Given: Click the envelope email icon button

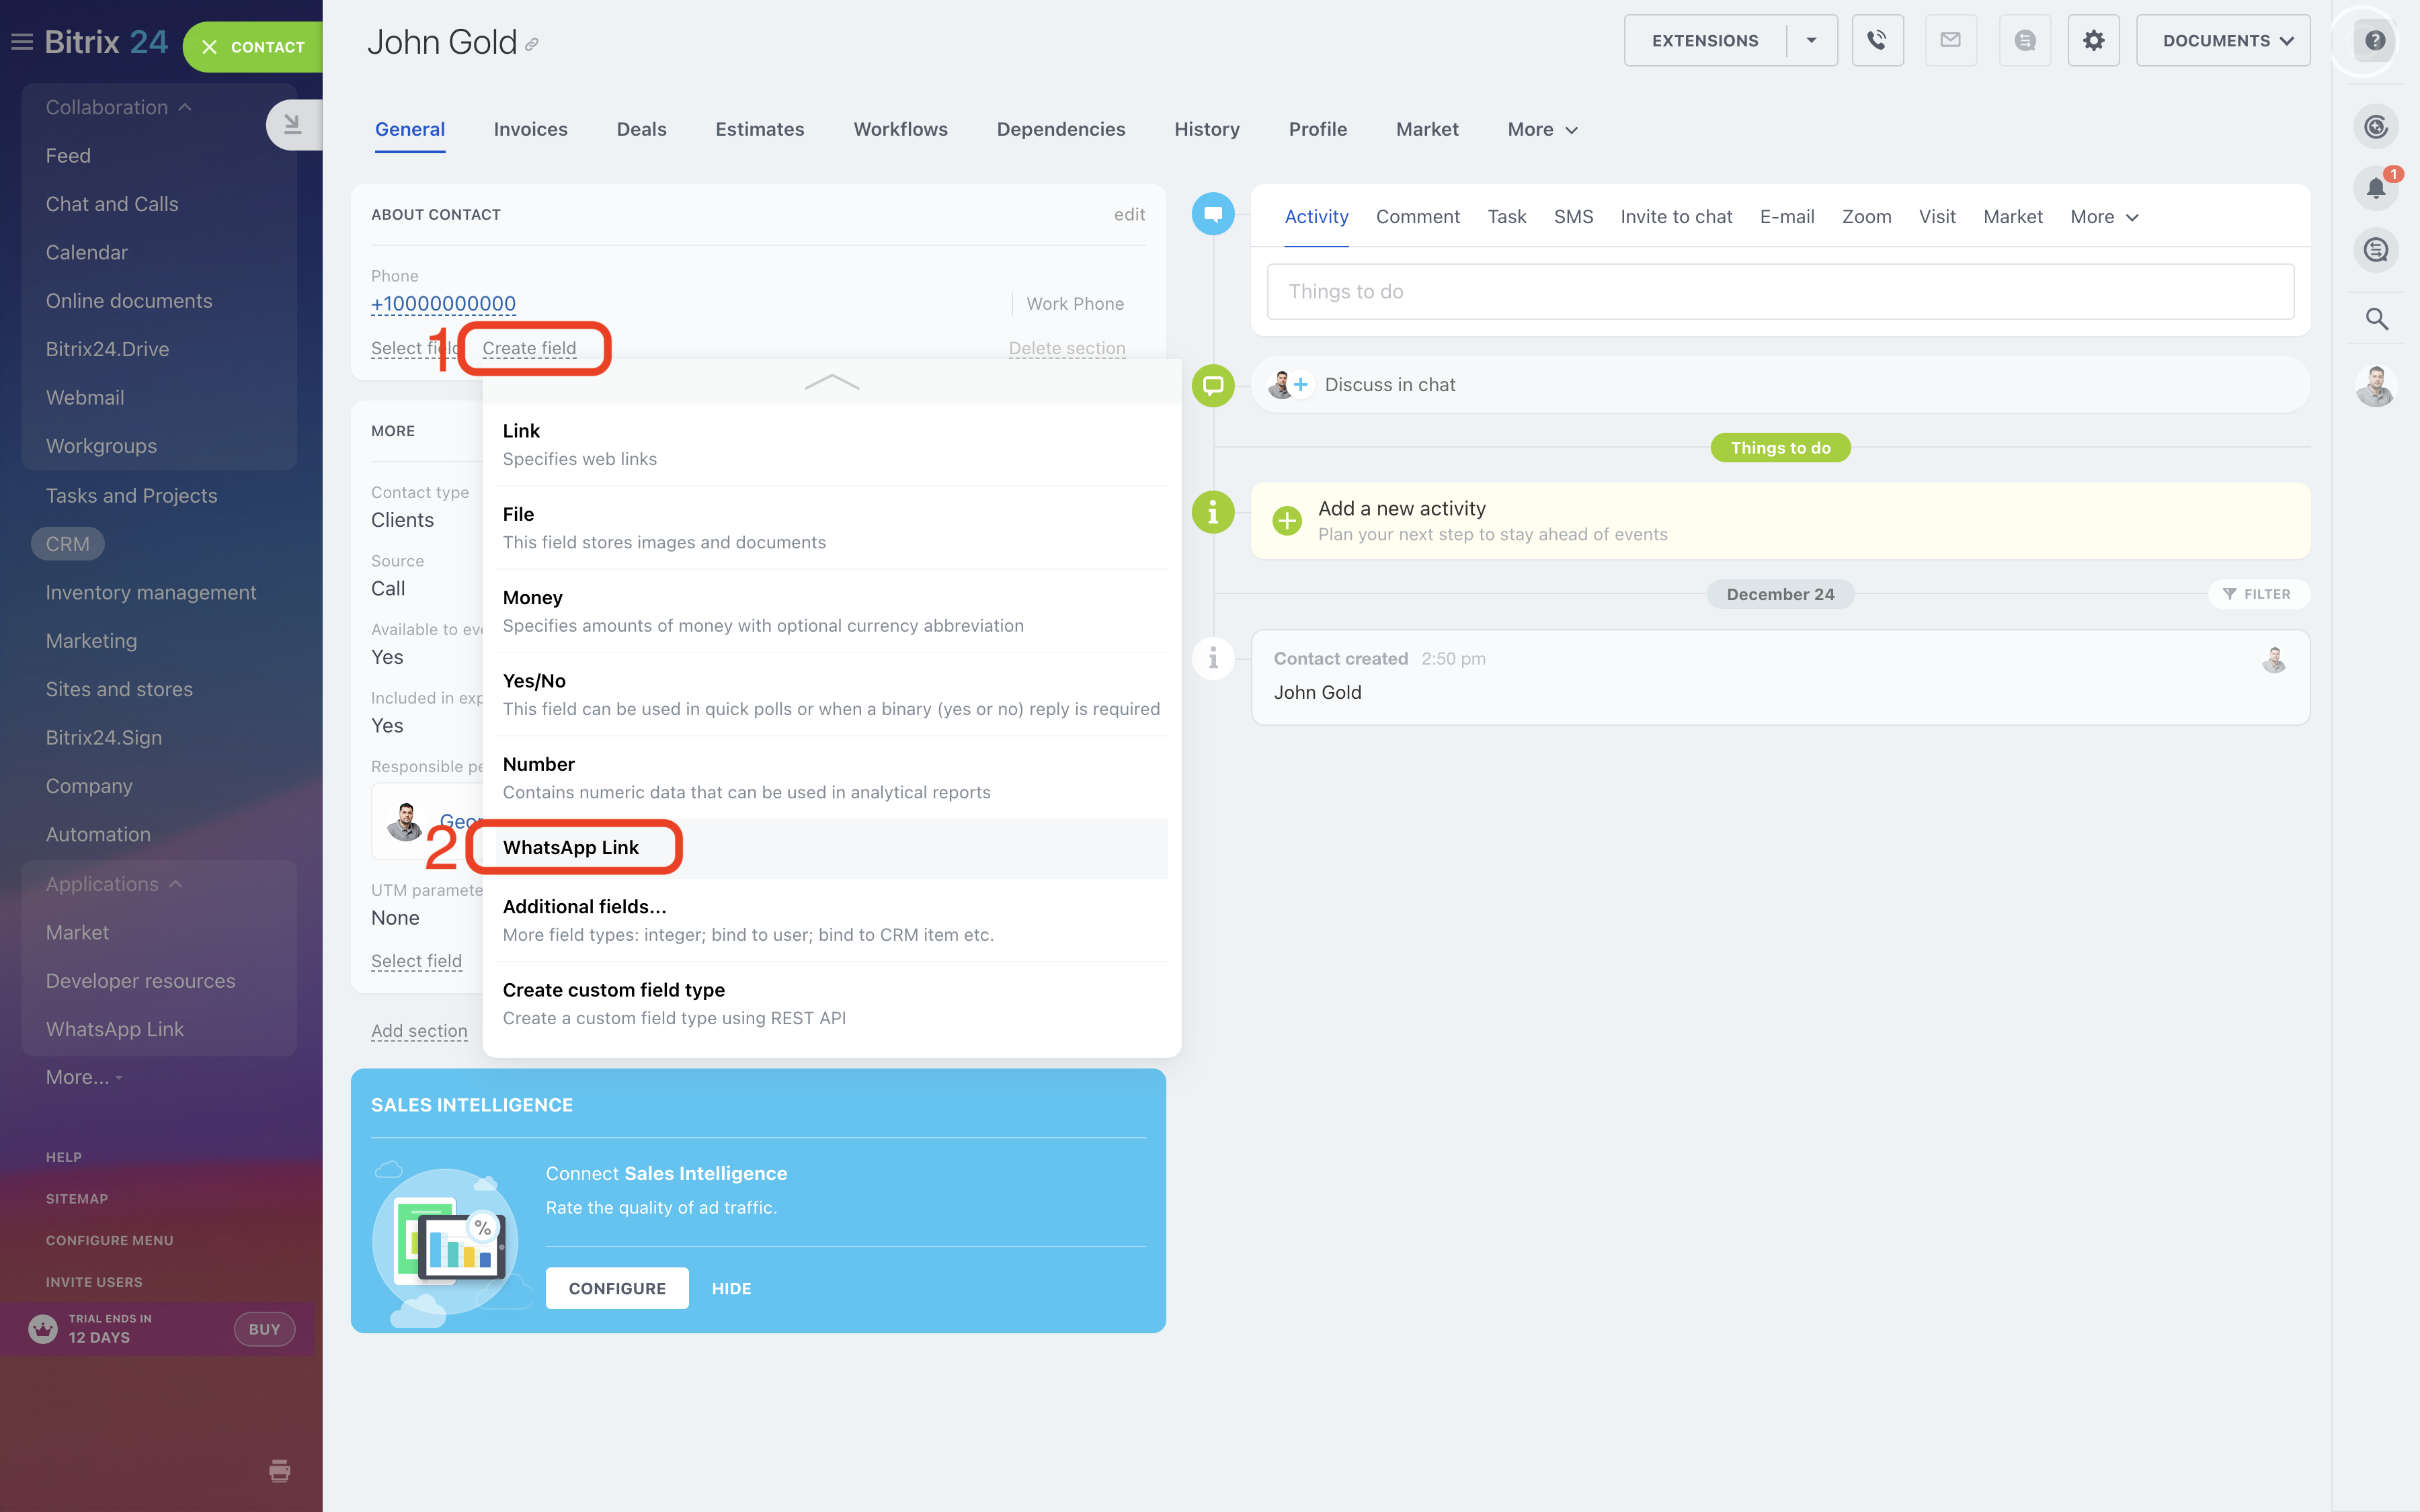Looking at the screenshot, I should (x=1950, y=41).
